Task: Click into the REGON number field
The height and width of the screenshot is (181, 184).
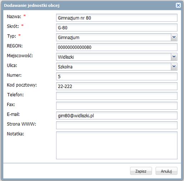Action: tap(117, 47)
